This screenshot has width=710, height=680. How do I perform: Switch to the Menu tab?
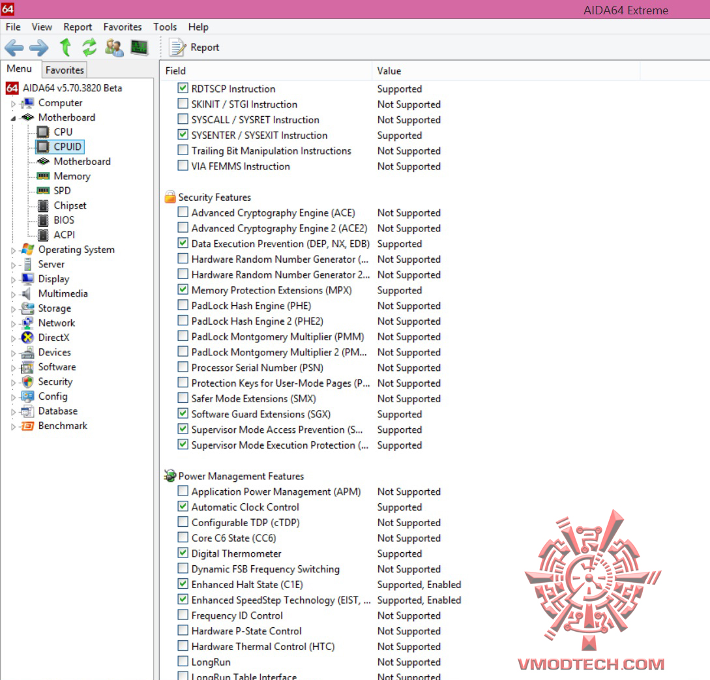coord(19,68)
